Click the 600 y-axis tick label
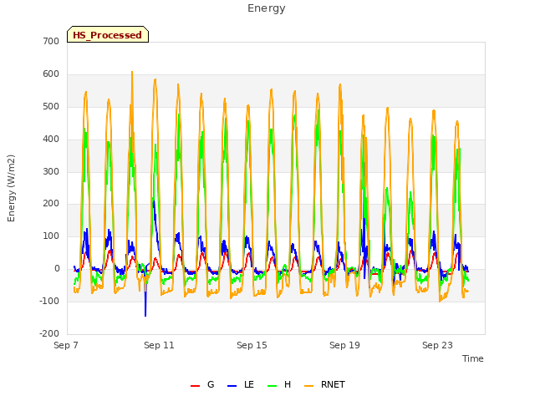This screenshot has width=535, height=401. pyautogui.click(x=51, y=74)
